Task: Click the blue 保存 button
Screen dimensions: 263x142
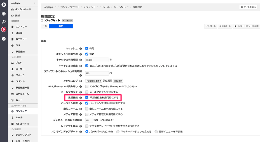Action: 61,26
